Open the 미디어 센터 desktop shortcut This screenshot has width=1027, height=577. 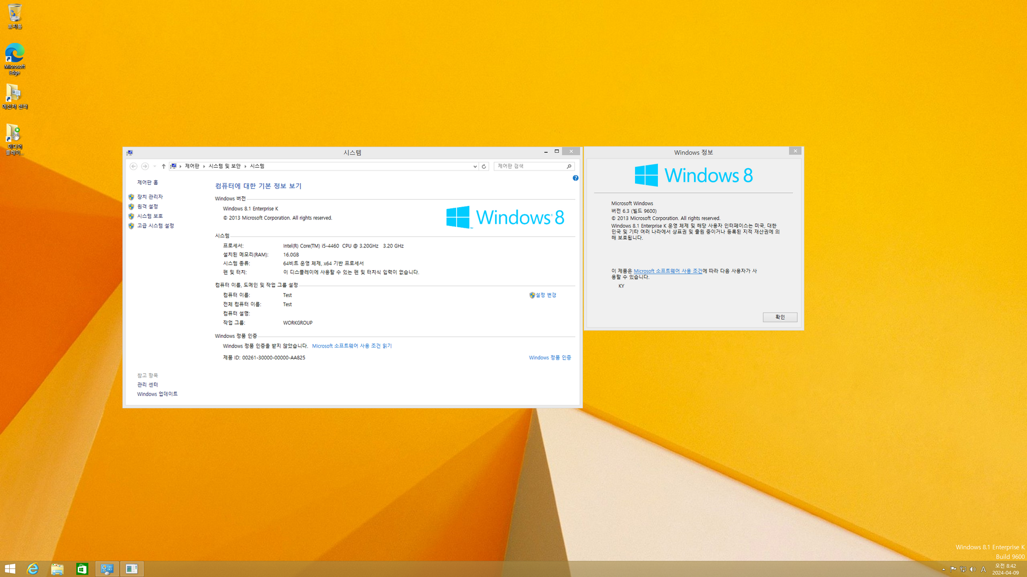pos(14,97)
